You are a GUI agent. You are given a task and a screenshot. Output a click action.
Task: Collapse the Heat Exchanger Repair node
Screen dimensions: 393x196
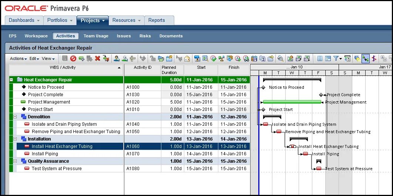(x=11, y=80)
